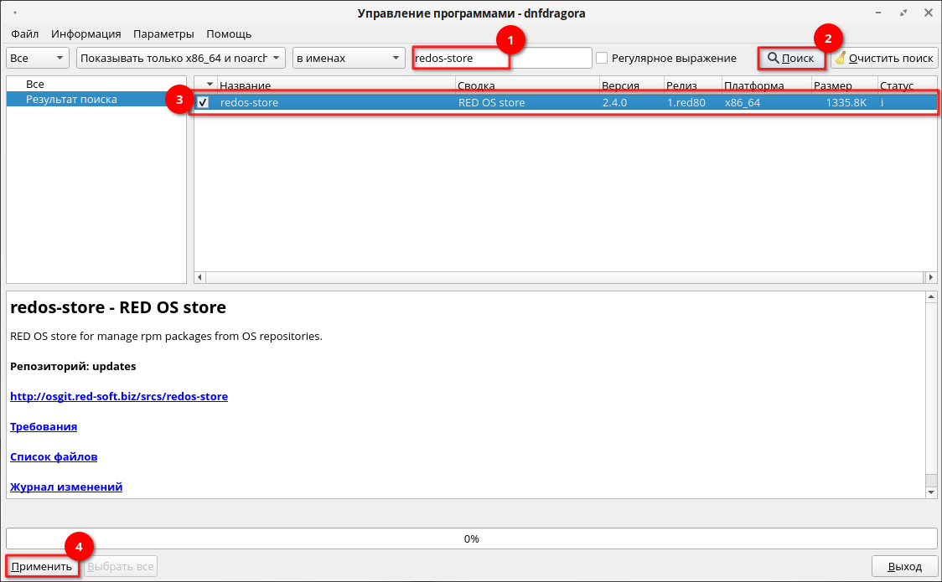This screenshot has height=582, width=942.
Task: Click the description panel's scroll up arrow
Action: [x=930, y=298]
